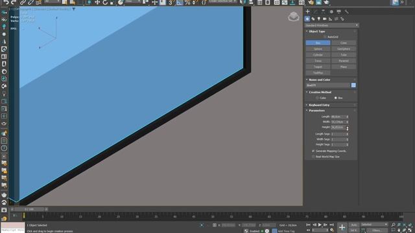Screen dimensions: 415x233
Task: Step to the next frame
Action: [x=326, y=225]
